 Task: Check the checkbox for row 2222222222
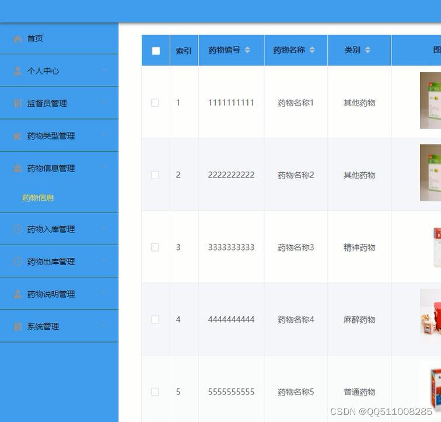[155, 175]
